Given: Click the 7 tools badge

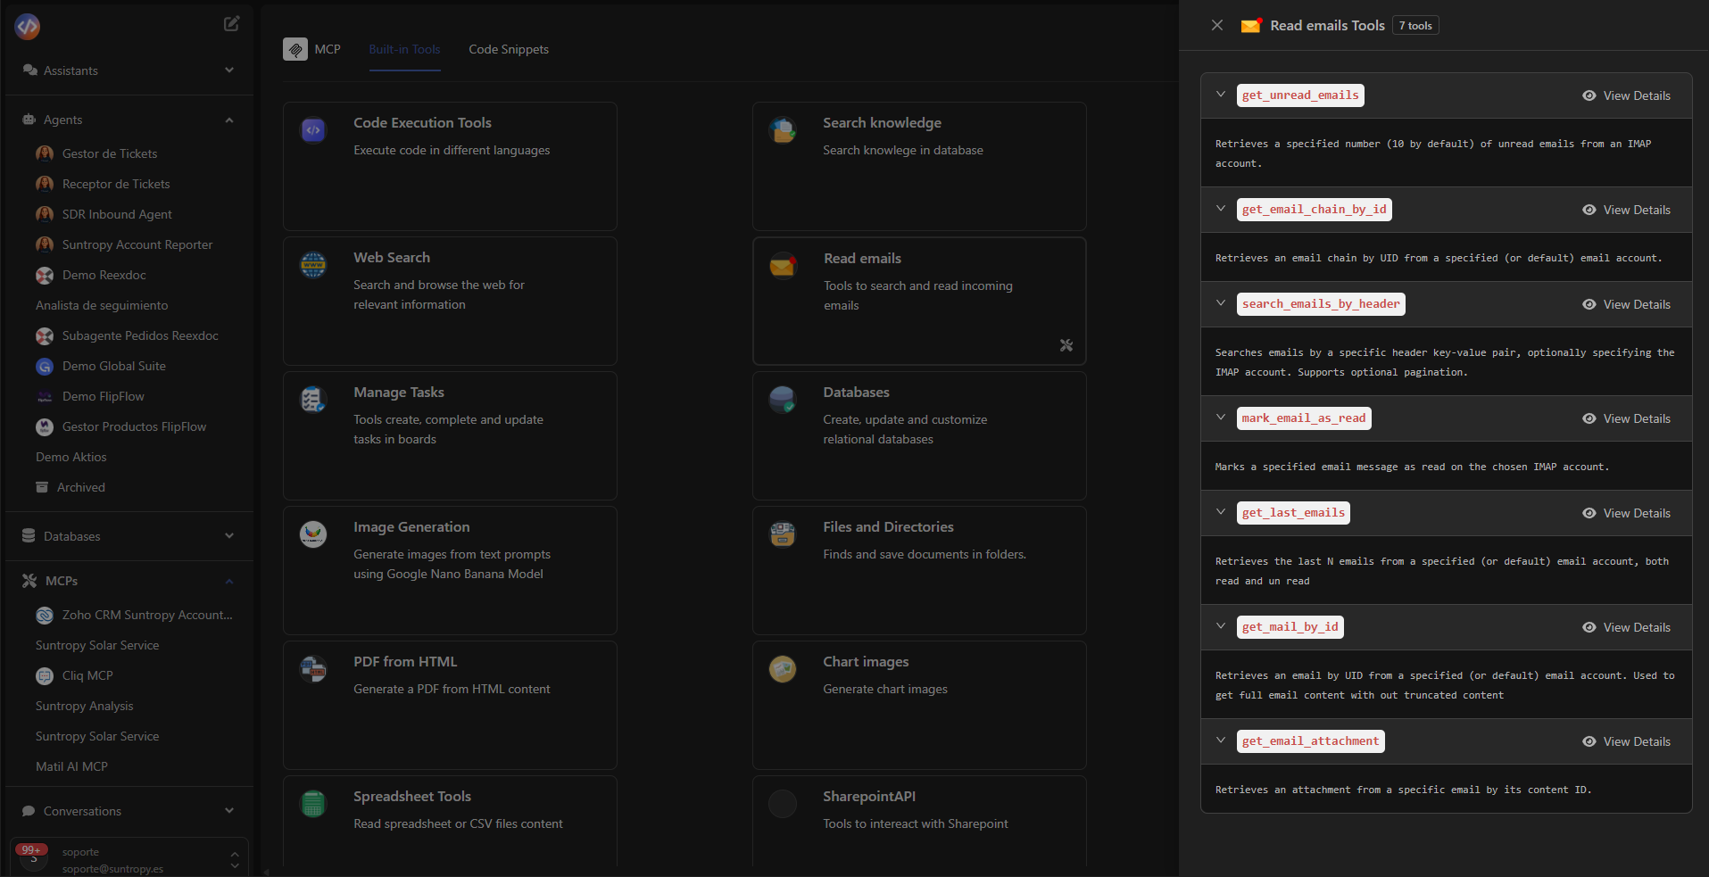Looking at the screenshot, I should (1415, 26).
